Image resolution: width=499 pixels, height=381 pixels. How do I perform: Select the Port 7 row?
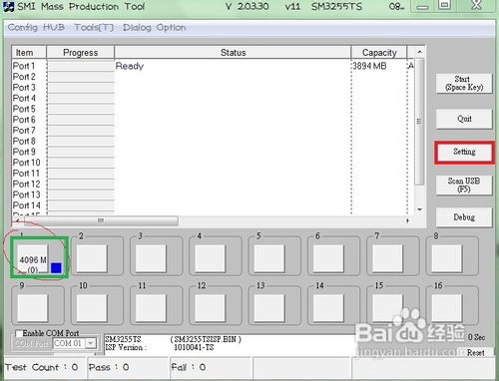coord(213,131)
